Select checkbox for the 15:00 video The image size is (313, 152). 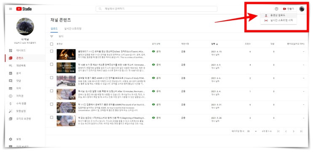[x=52, y=117]
